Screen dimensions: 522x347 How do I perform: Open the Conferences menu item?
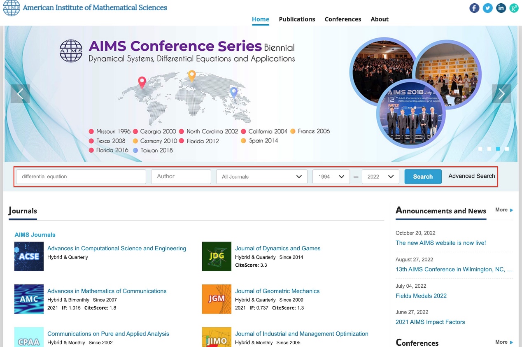pyautogui.click(x=343, y=19)
